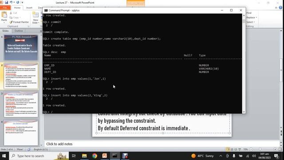The width and height of the screenshot is (284, 160).
Task: Open the Windows Start menu
Action: click(x=4, y=156)
